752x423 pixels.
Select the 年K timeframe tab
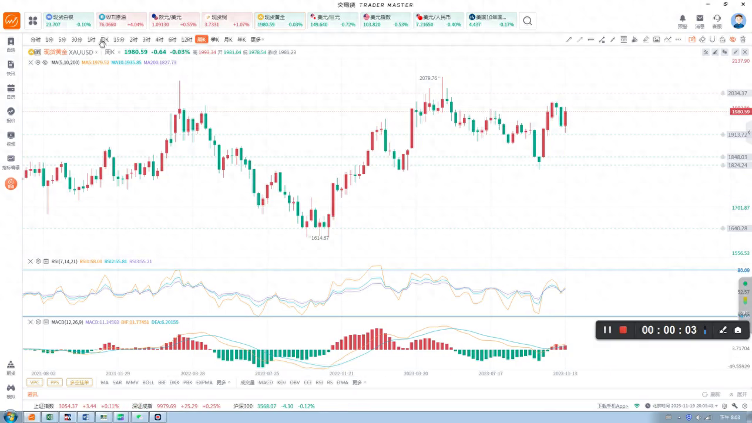(241, 39)
